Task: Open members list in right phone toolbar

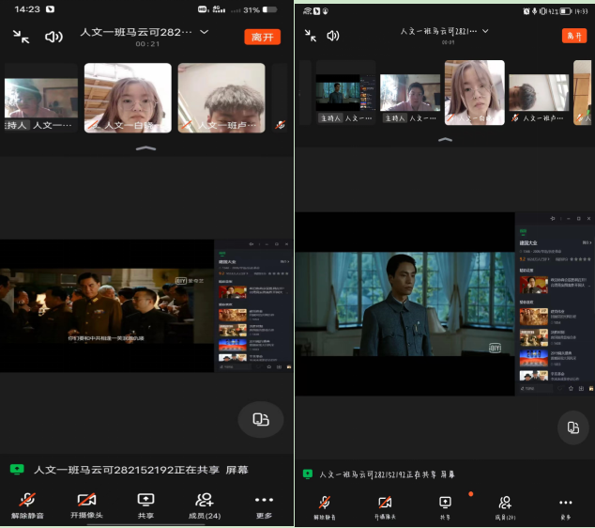Action: pyautogui.click(x=505, y=507)
